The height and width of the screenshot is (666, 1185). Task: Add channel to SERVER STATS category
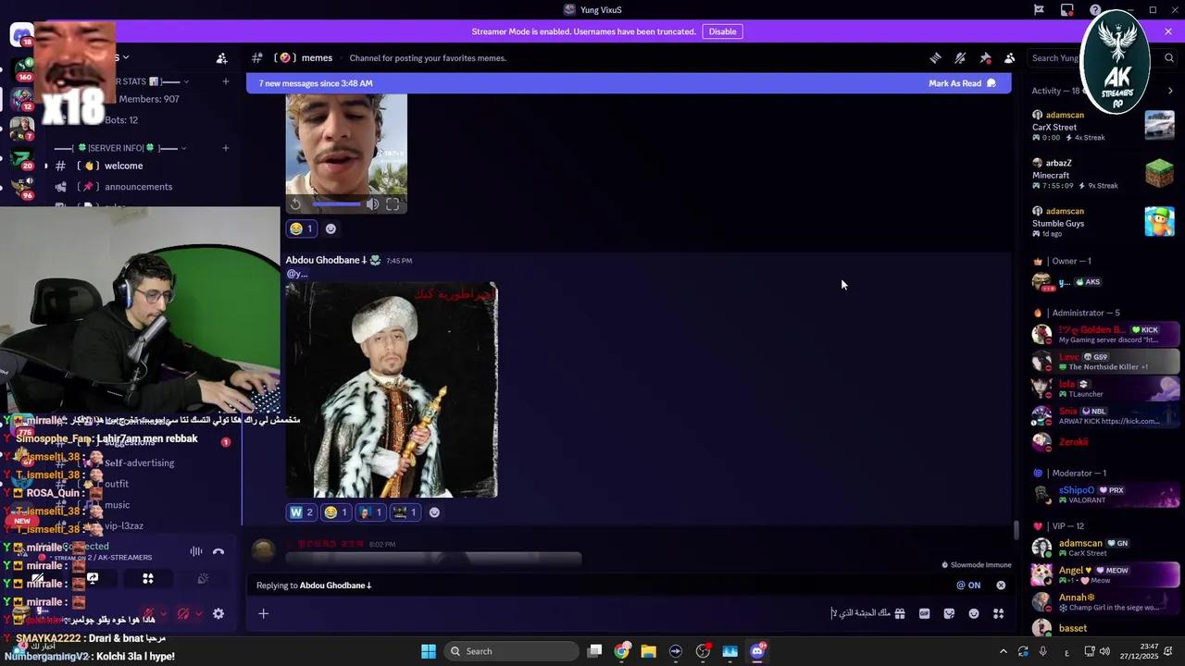[225, 81]
